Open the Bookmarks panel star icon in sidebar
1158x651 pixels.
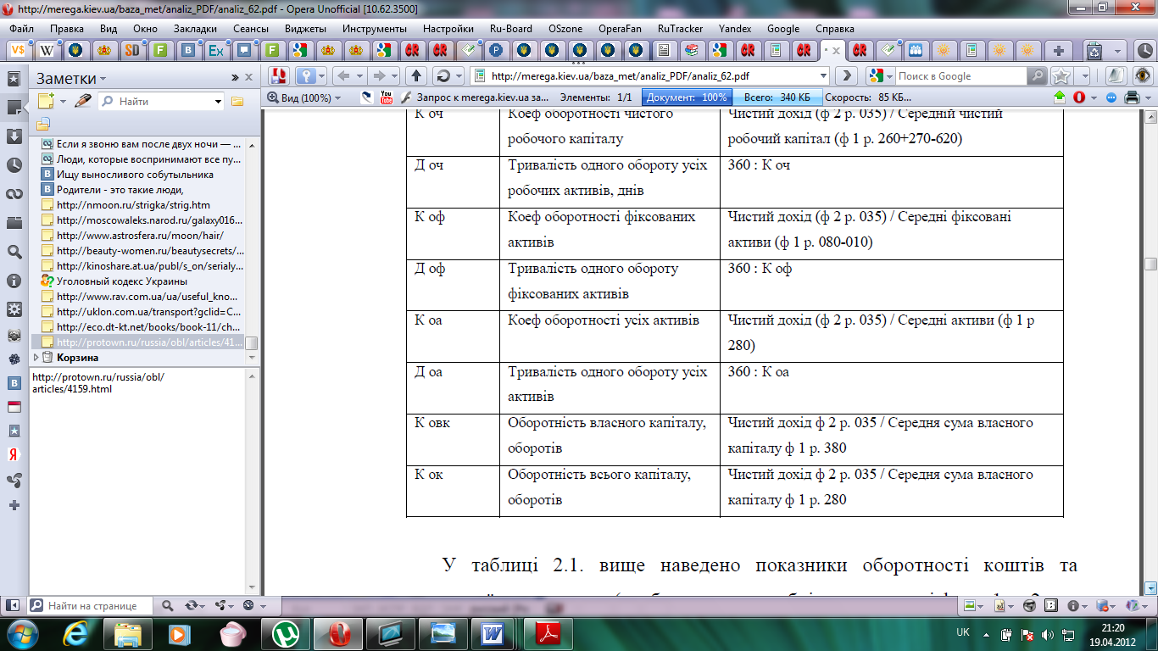[x=14, y=79]
